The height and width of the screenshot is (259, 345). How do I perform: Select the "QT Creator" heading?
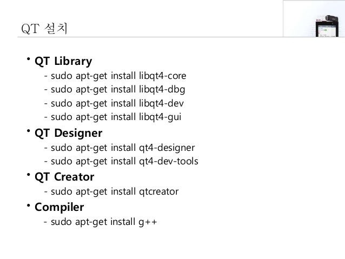64,177
